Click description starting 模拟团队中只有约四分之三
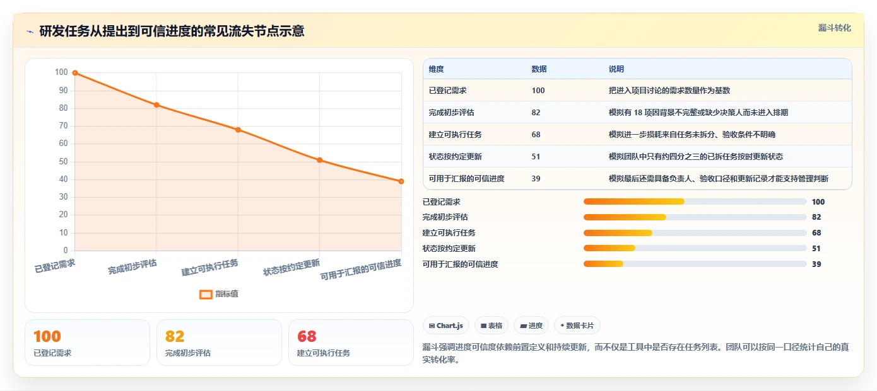 pos(696,157)
